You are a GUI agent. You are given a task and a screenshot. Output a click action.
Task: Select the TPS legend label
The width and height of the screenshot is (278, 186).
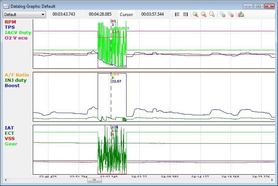pos(10,27)
